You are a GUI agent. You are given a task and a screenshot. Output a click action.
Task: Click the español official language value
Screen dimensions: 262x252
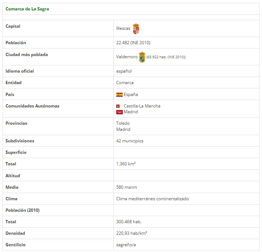(x=124, y=71)
